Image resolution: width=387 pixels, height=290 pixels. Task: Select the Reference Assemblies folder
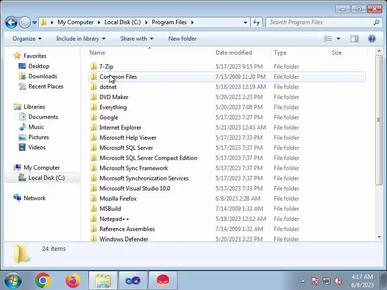pos(226,229)
